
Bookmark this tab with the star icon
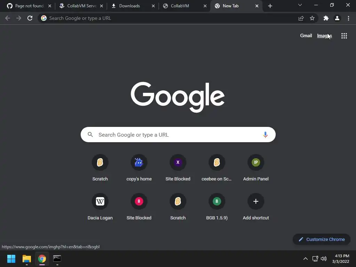pos(312,18)
